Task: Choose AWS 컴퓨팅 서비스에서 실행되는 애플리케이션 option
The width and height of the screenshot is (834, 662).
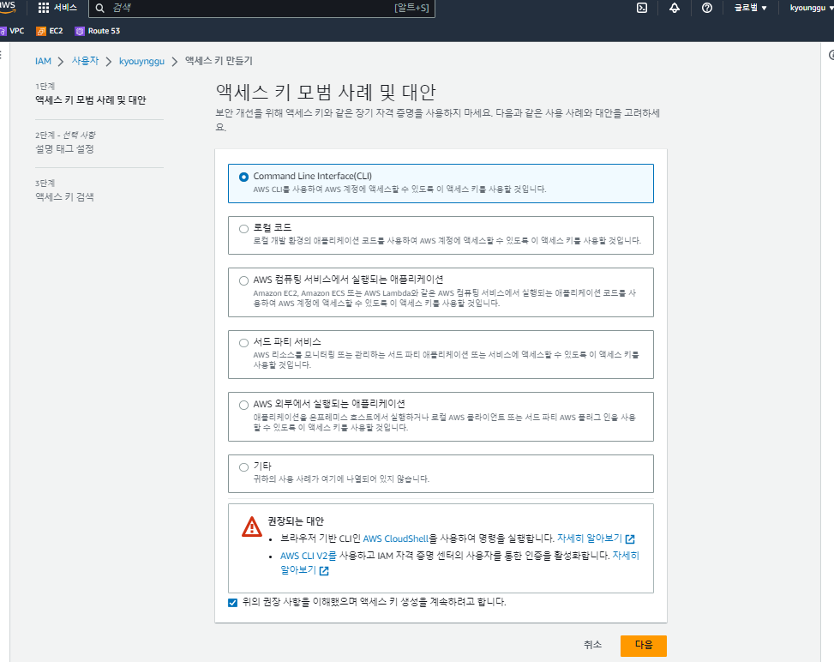Action: [243, 280]
